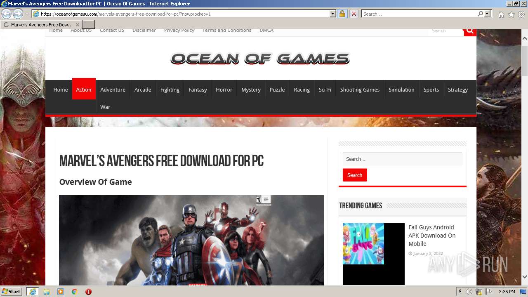The image size is (528, 297).
Task: Open IE Tools gear icon
Action: pos(521,14)
